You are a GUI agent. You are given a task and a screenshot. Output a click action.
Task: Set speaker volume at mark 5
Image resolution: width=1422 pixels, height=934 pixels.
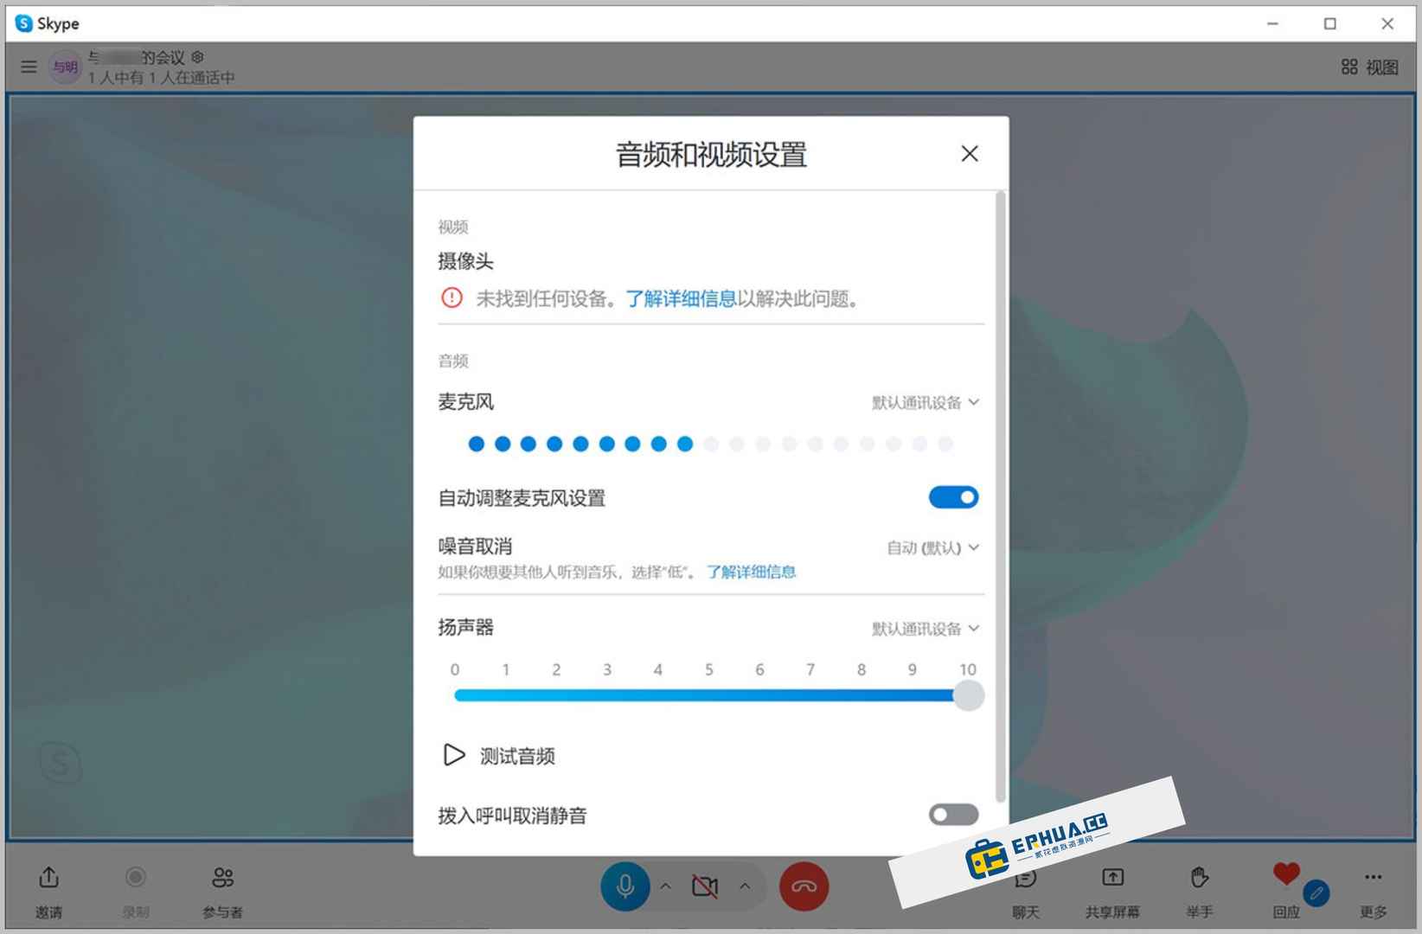click(x=709, y=695)
